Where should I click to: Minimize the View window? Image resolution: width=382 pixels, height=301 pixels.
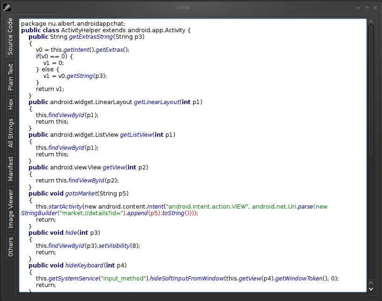tap(358, 7)
